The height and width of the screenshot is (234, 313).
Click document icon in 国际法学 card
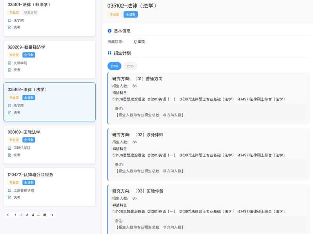pos(10,155)
